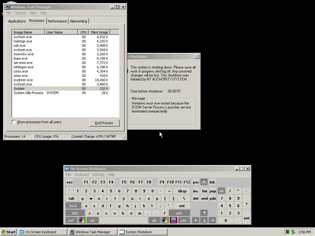
Task: Switch to Applications tab
Action: (17, 21)
